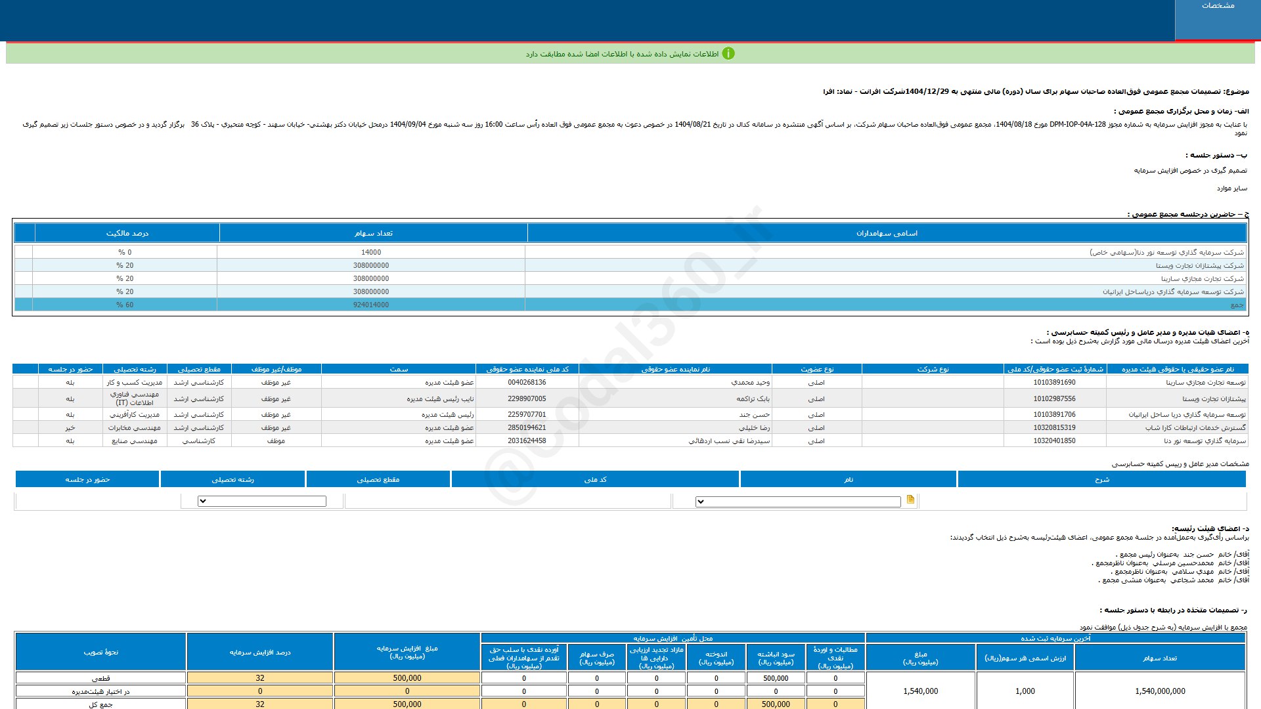Click the 32 capital increase percentage cell in the قطعی row
This screenshot has height=709, width=1261.
tap(260, 678)
